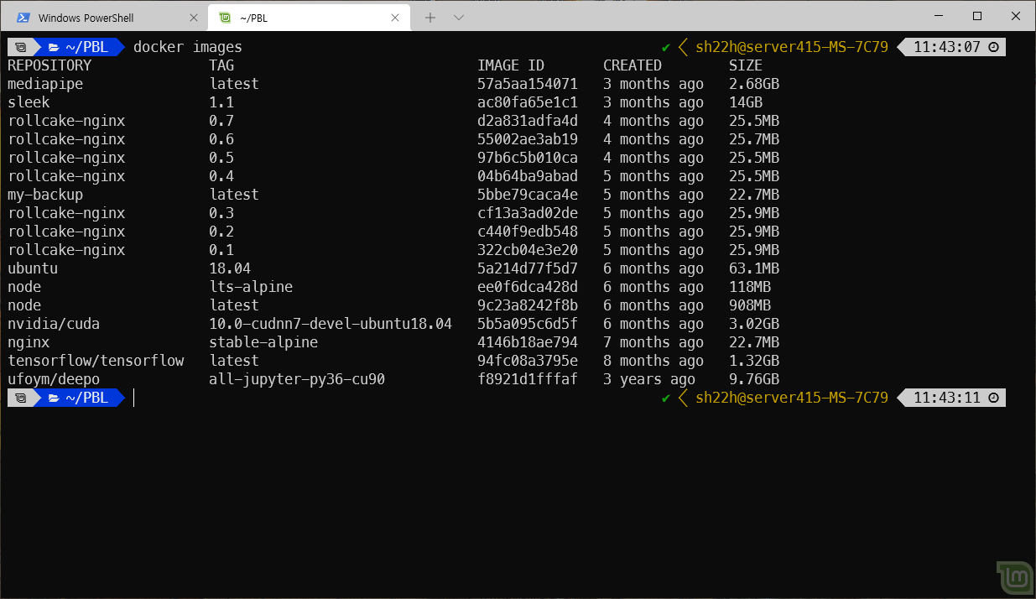Viewport: 1036px width, 599px height.
Task: Minimize the terminal window
Action: point(938,16)
